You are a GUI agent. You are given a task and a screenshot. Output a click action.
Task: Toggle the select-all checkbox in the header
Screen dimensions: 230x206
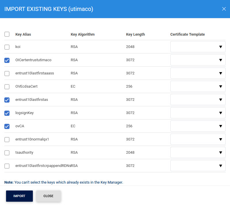7,34
